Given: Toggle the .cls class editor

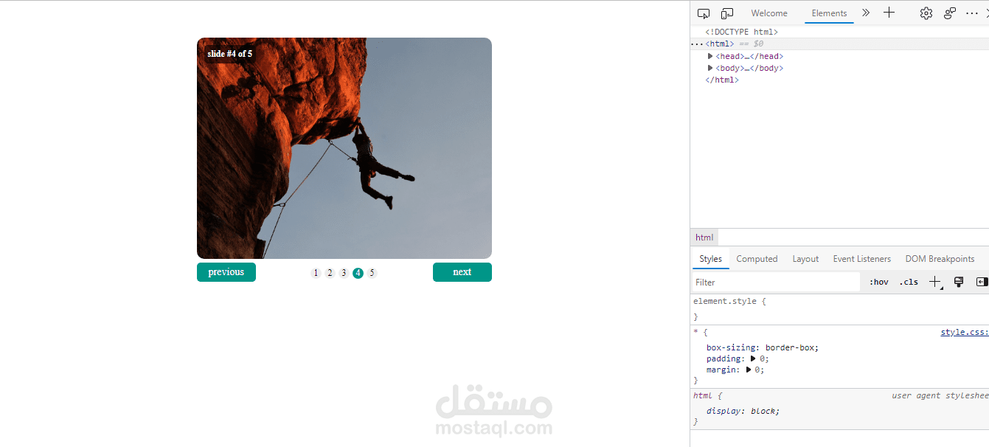Looking at the screenshot, I should pos(909,281).
